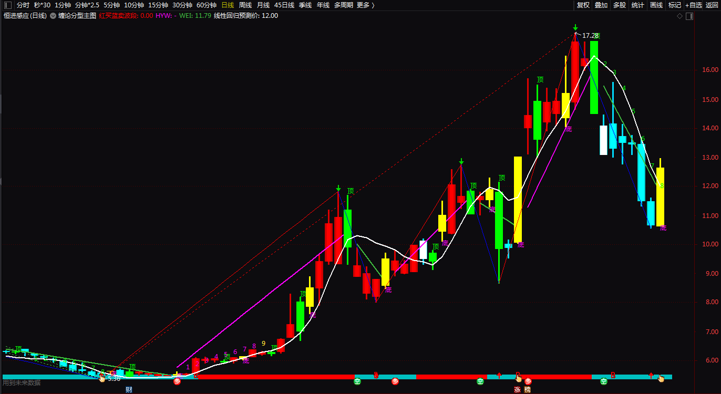Switch to 周线 weekly chart
Viewport: 721px width, 394px height.
[245, 5]
